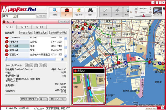
Task: Click route marker 9 on the map
Action: tap(119, 62)
